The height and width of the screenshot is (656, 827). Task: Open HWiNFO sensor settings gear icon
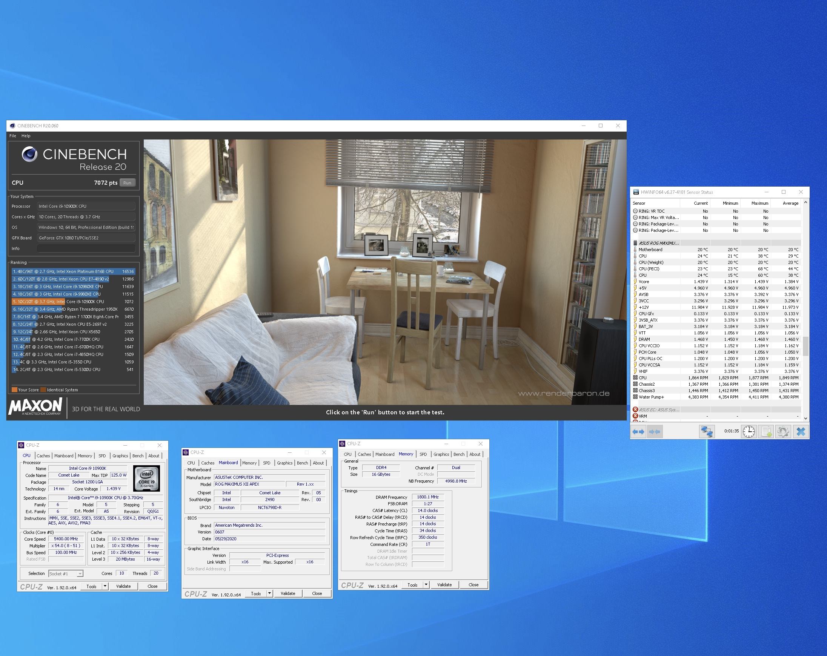(x=783, y=431)
